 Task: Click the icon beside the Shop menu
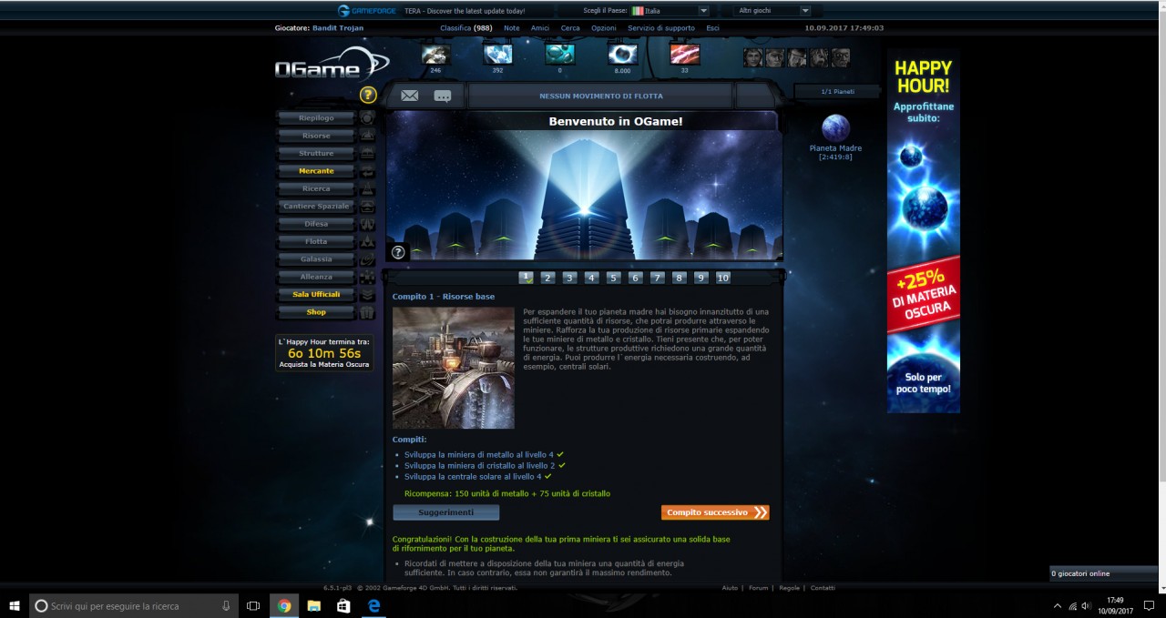pyautogui.click(x=367, y=312)
